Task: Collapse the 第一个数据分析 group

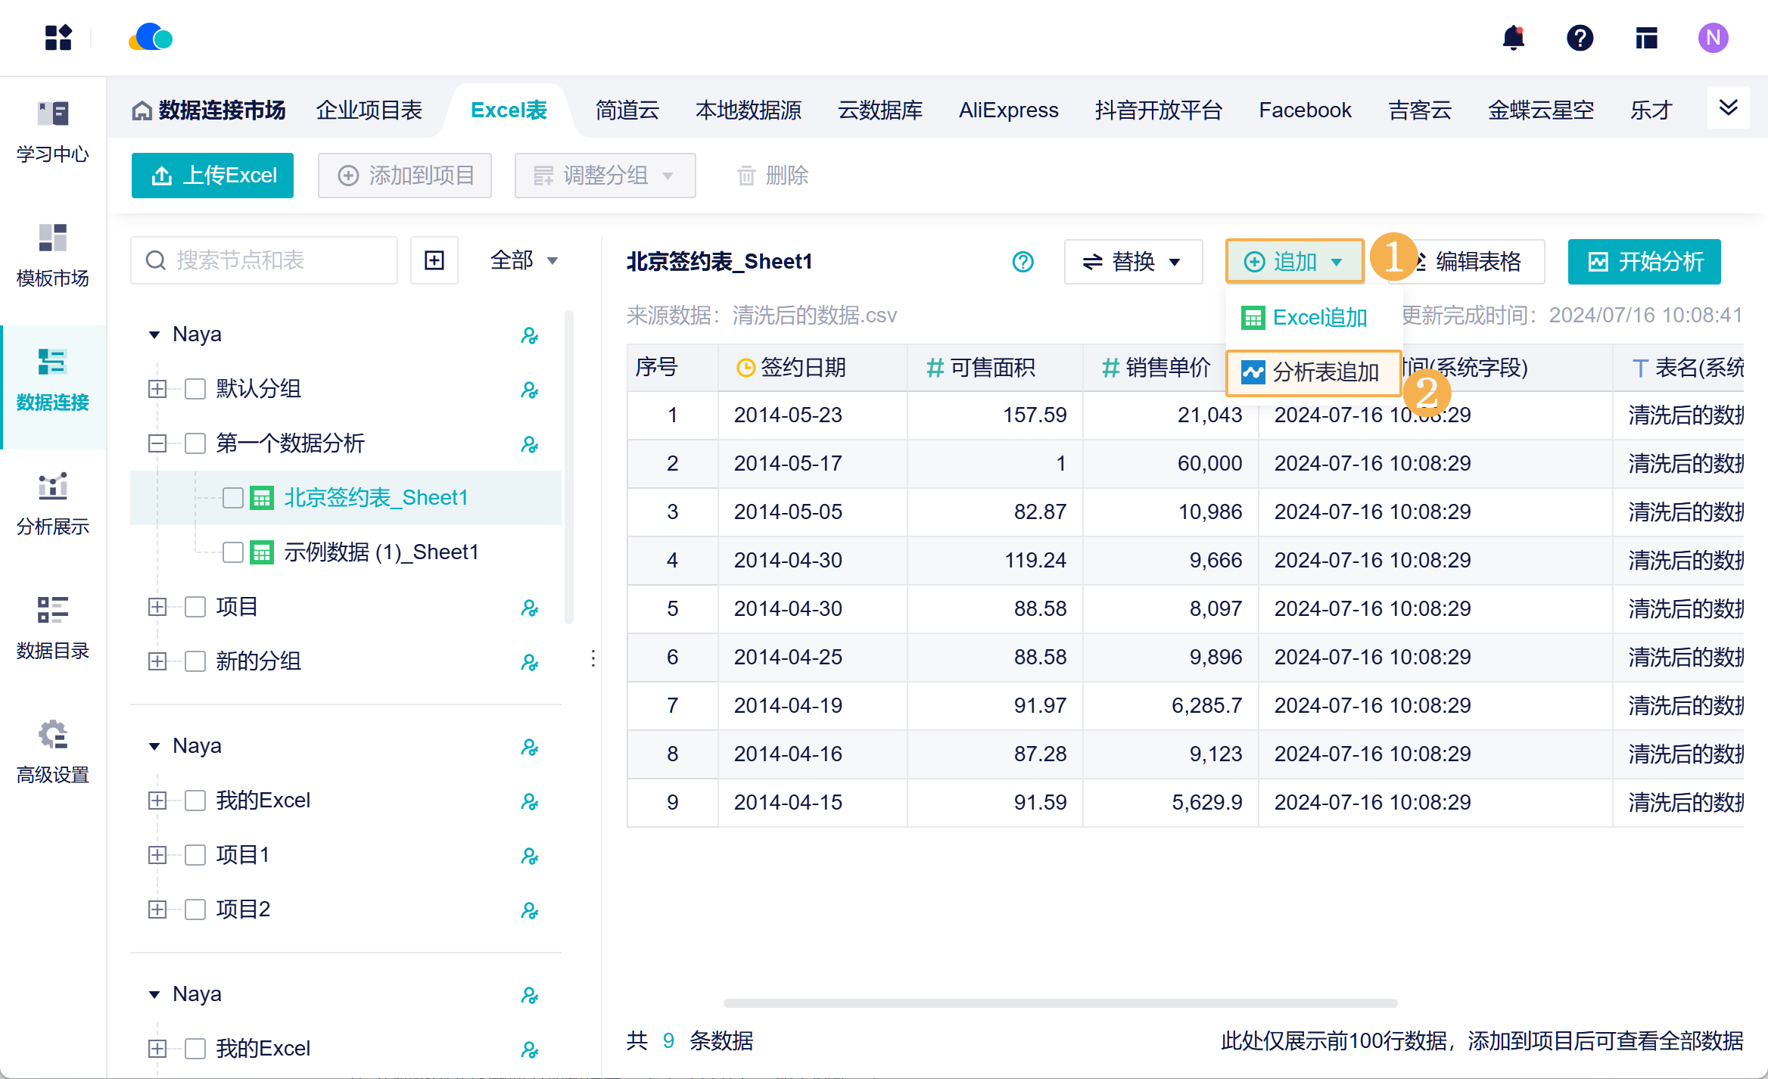Action: coord(157,443)
